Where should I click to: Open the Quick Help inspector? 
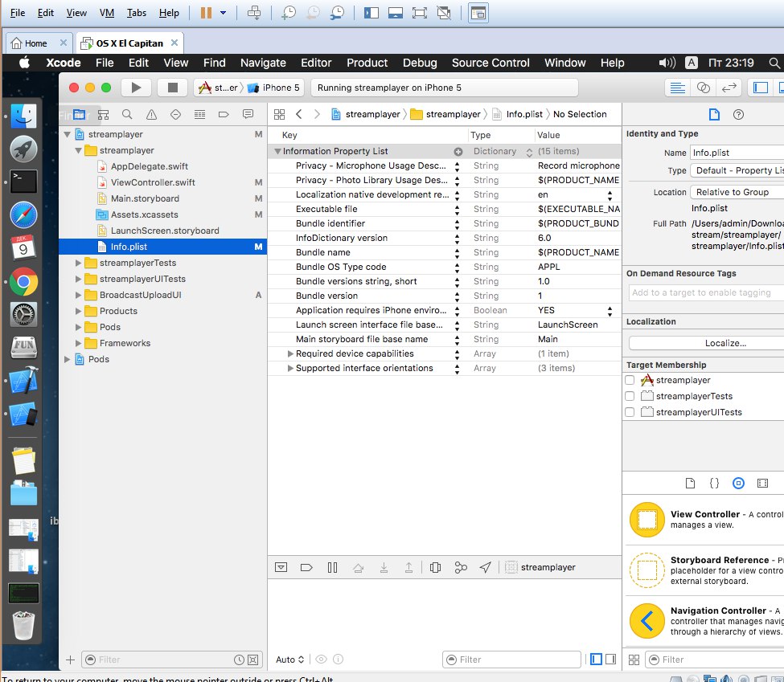(x=738, y=114)
